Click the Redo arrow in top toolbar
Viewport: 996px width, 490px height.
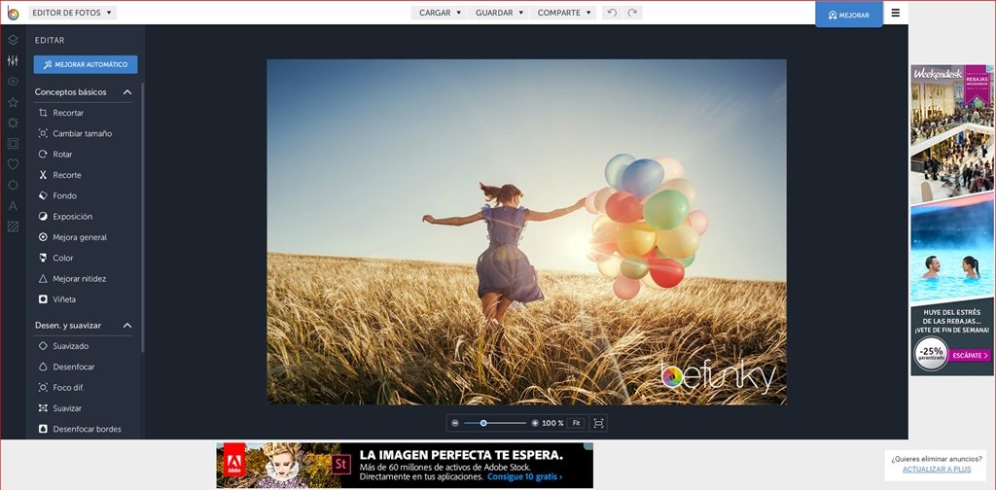(632, 13)
